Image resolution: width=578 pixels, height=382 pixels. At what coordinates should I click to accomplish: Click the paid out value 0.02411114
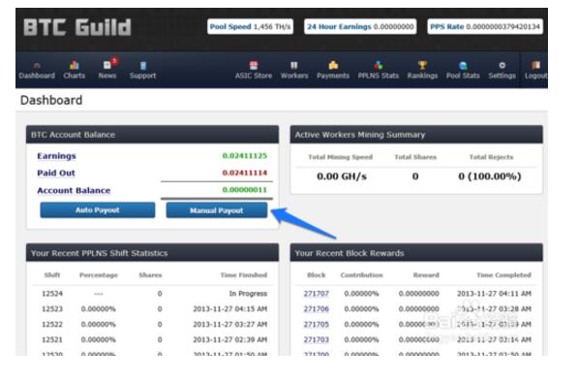pyautogui.click(x=245, y=173)
